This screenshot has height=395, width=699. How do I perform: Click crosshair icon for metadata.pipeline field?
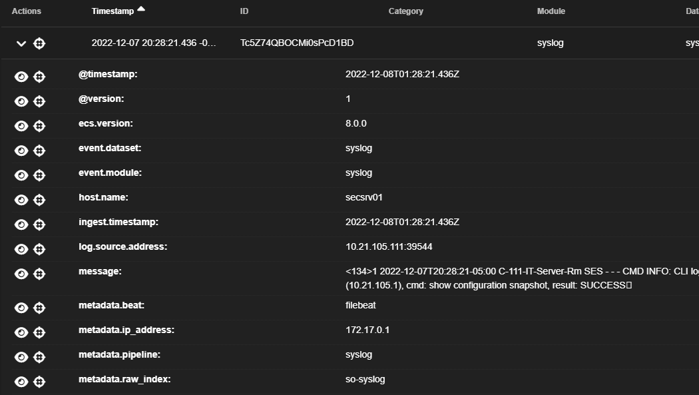click(x=39, y=356)
